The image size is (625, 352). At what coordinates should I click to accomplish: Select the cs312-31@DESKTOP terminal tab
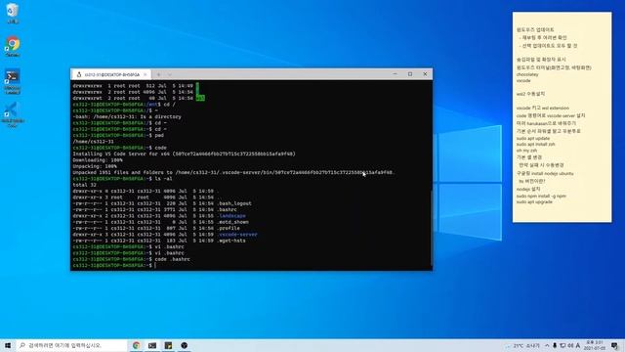coord(110,74)
